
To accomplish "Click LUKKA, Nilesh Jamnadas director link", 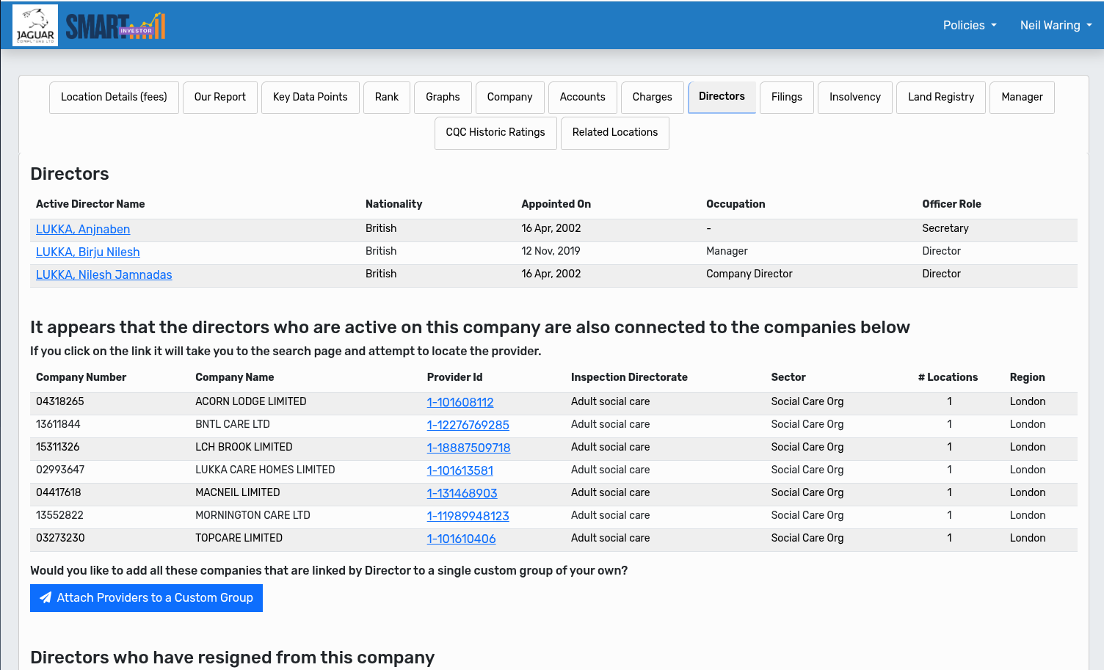I will tap(104, 275).
